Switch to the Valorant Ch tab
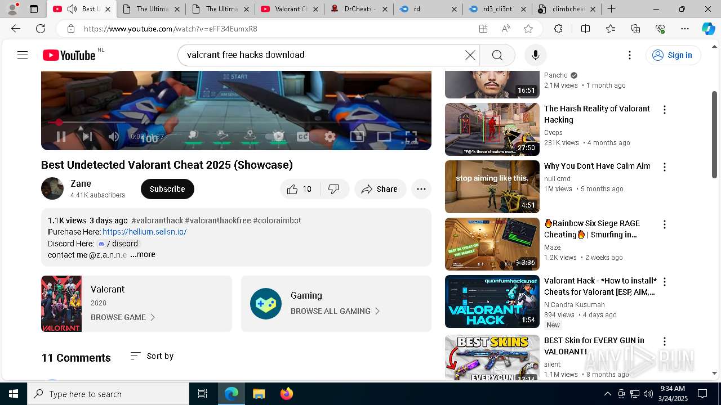721x405 pixels. click(x=291, y=9)
